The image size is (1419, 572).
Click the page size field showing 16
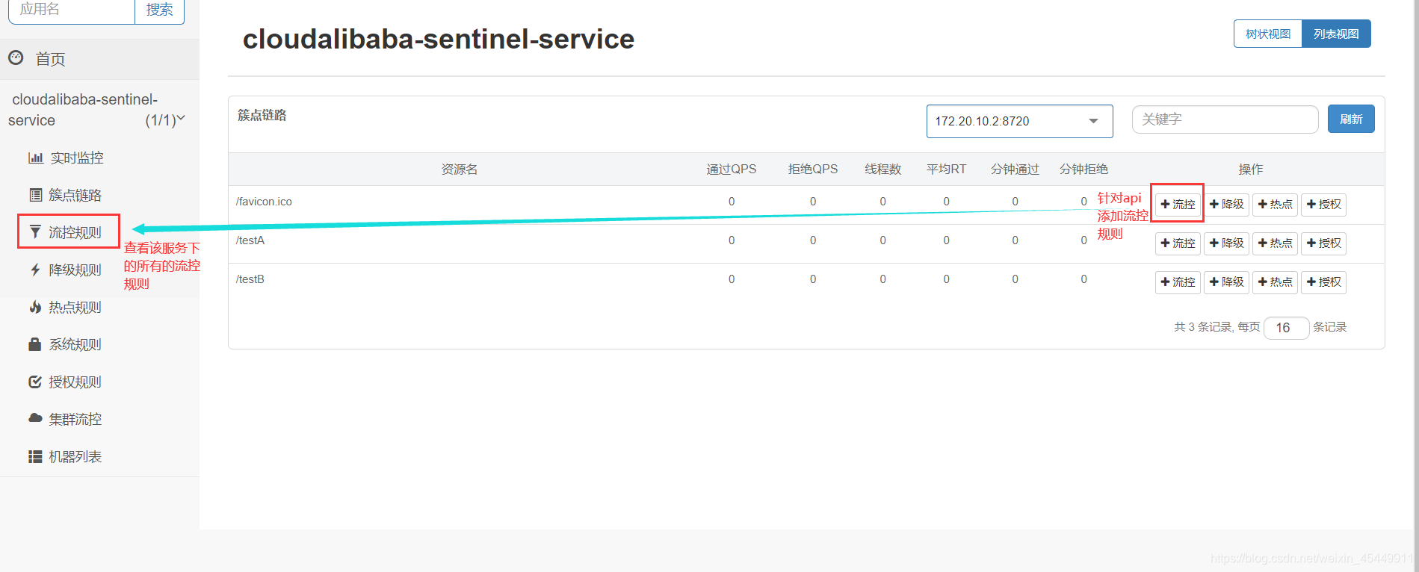click(x=1286, y=328)
